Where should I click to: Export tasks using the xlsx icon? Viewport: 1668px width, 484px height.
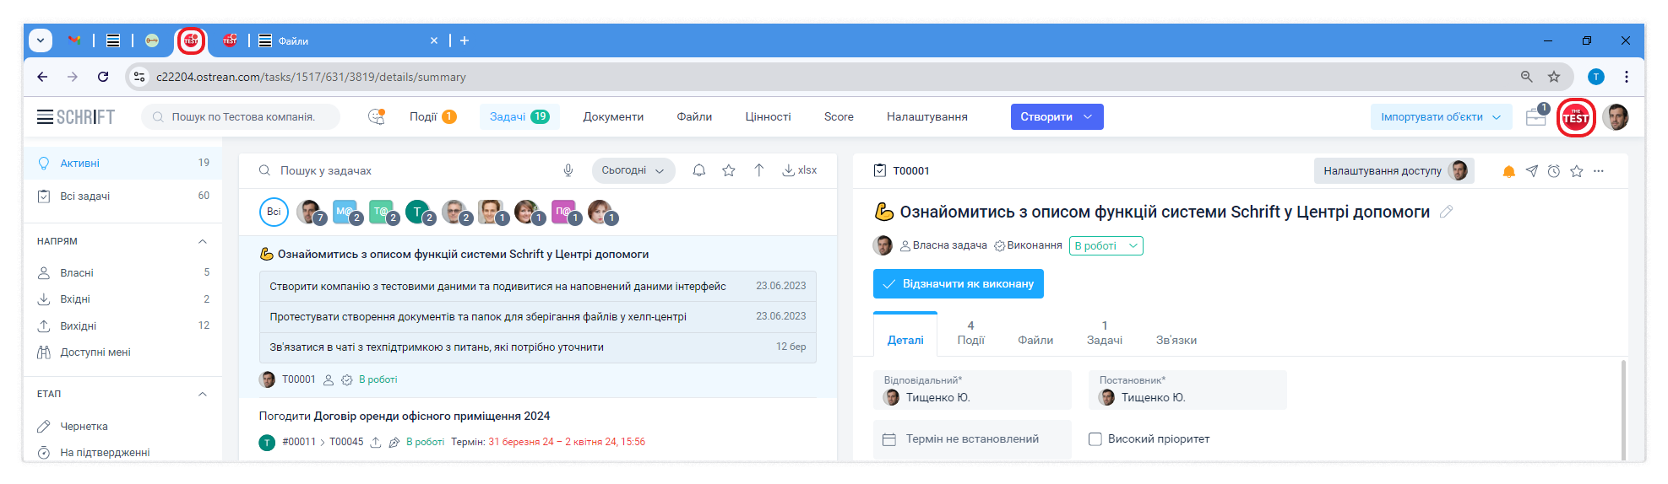point(799,170)
